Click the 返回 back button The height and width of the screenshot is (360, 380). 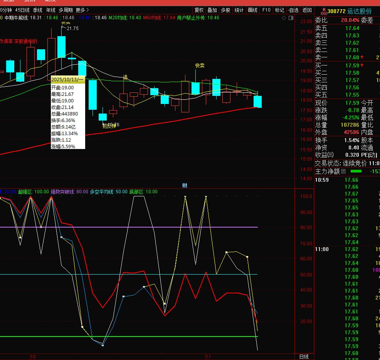point(307,10)
